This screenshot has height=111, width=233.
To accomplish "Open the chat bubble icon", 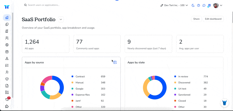I will pyautogui.click(x=204, y=5).
